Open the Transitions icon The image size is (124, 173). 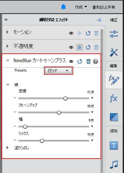(x=114, y=117)
